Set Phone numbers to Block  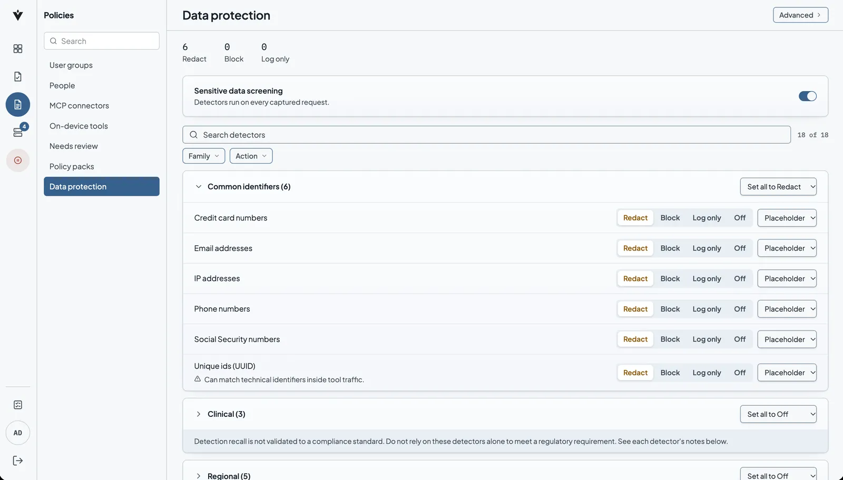coord(670,309)
